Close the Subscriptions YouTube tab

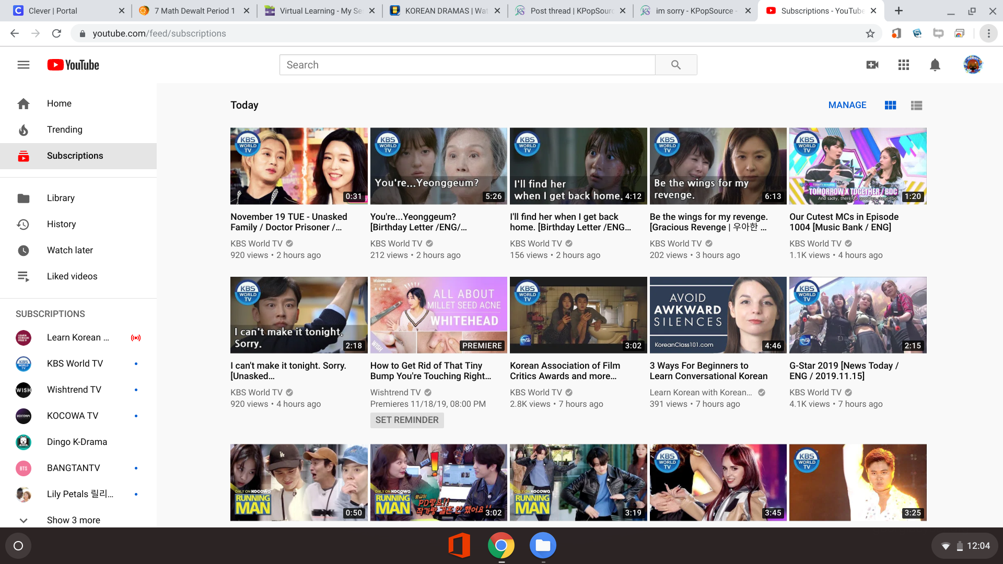(x=873, y=10)
